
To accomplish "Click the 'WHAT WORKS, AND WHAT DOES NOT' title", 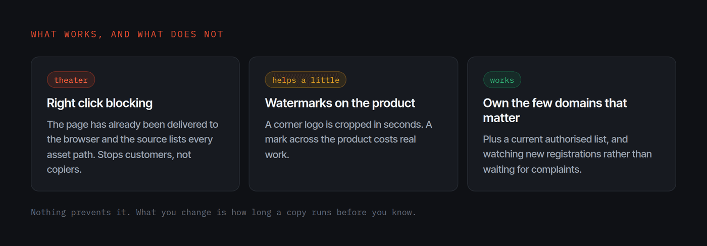I will click(x=127, y=34).
